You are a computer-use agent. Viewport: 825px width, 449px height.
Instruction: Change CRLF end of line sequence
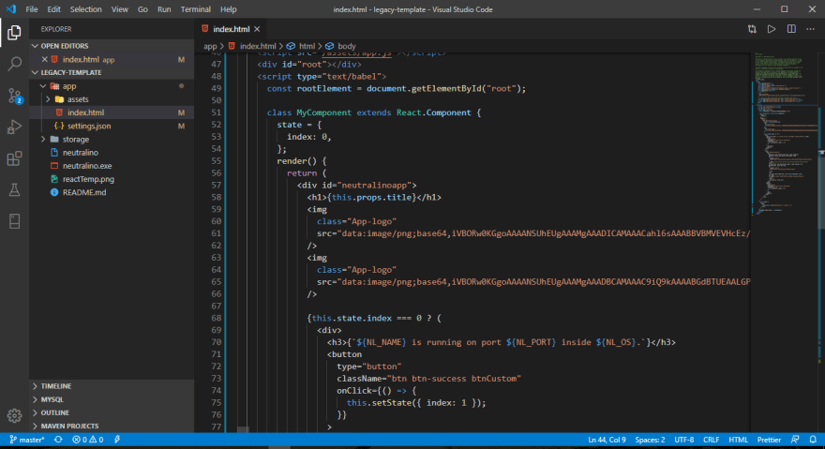click(711, 440)
